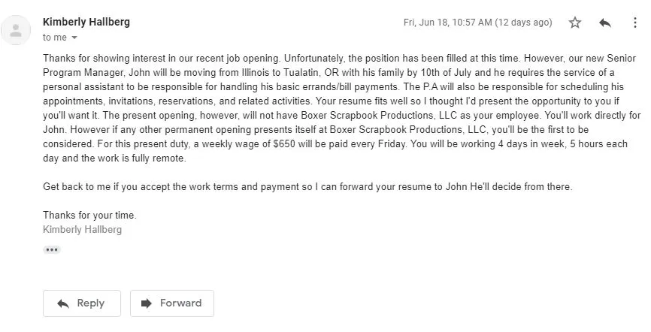651x332 pixels.
Task: Expand recipient details arrow next to "to me"
Action: coord(74,38)
